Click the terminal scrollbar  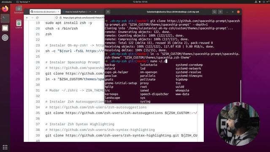241,91
